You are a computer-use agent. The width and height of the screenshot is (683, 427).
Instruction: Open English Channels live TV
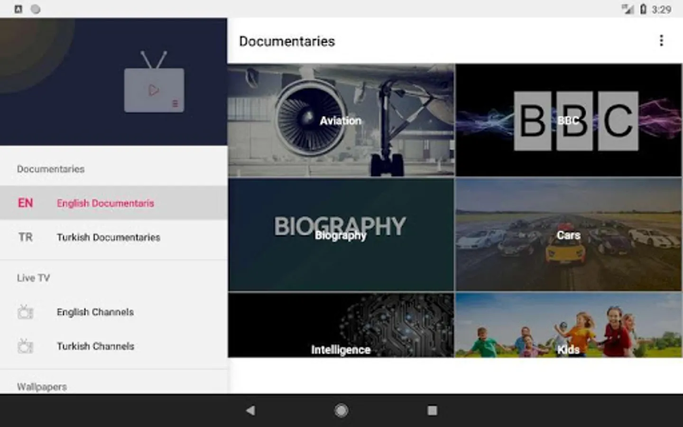point(113,312)
